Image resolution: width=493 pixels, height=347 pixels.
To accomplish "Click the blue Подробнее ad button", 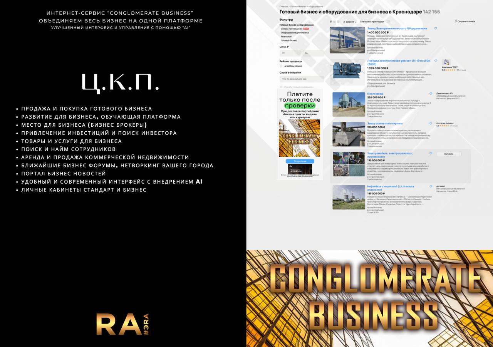I will [x=300, y=161].
